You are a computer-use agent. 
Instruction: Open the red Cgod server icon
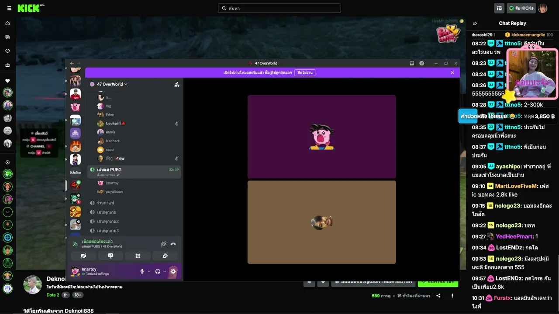tap(75, 94)
